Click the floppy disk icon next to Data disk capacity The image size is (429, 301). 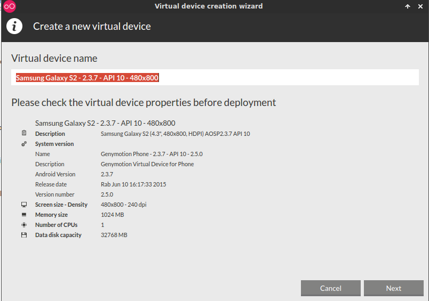coord(24,235)
